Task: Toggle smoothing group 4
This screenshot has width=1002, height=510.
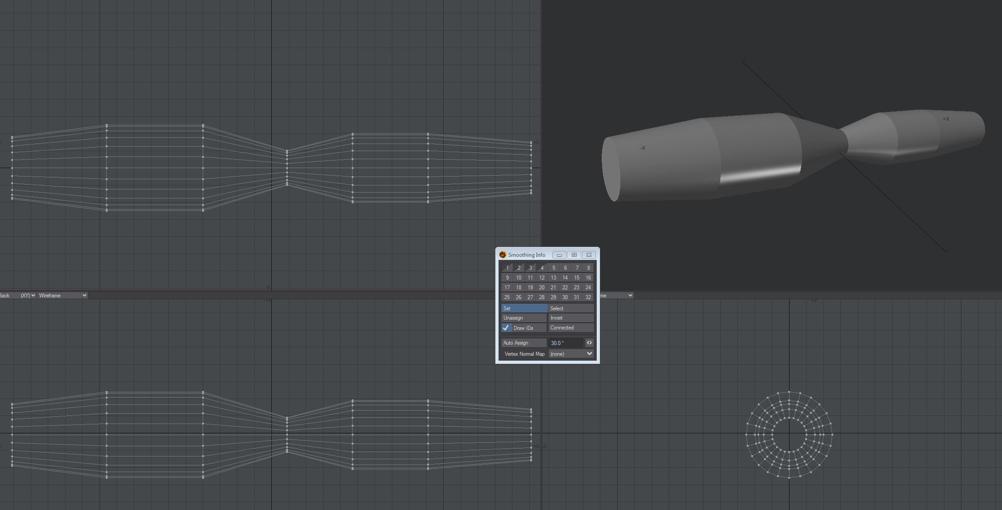Action: click(x=542, y=268)
